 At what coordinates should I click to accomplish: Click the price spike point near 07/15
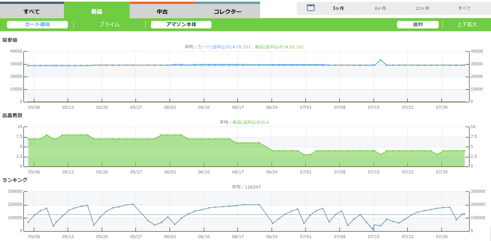coord(380,60)
